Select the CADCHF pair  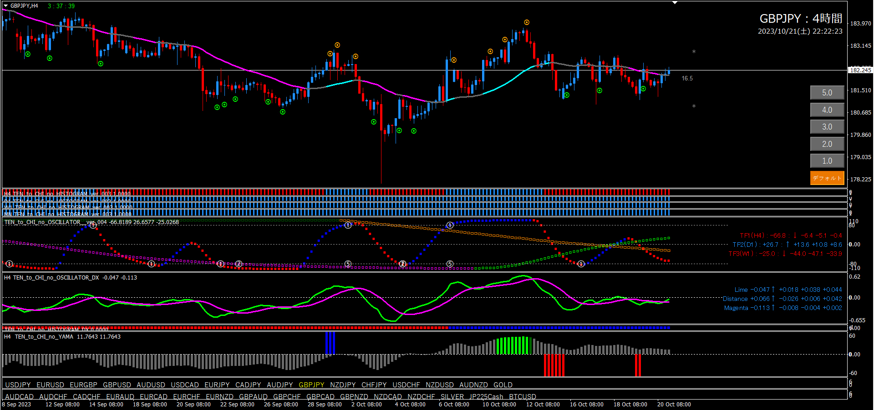(x=87, y=397)
